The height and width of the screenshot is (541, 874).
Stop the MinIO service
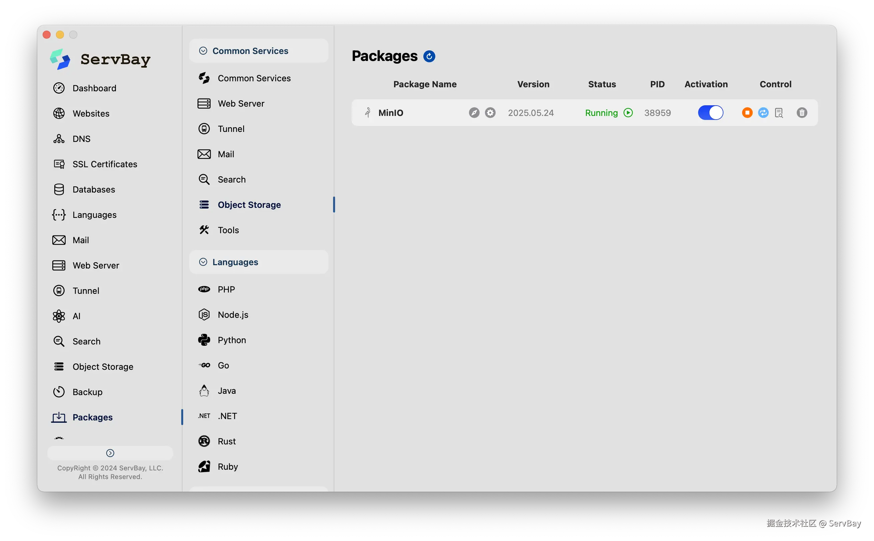pyautogui.click(x=747, y=113)
